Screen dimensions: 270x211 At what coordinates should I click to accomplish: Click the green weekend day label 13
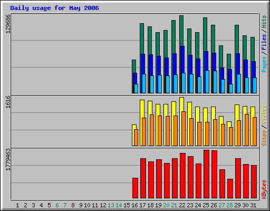[x=111, y=205]
